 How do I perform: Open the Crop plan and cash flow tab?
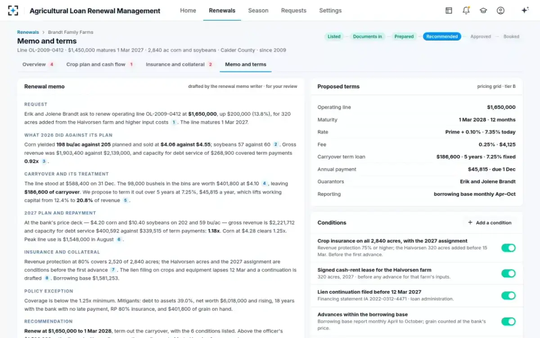point(100,64)
